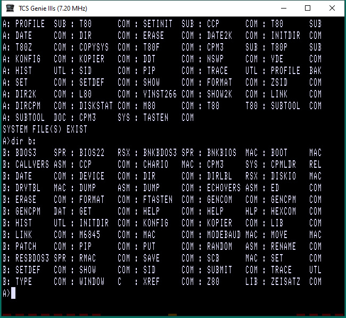Click the CPMLDR file entry
346x318 pixels.
[x=283, y=164]
